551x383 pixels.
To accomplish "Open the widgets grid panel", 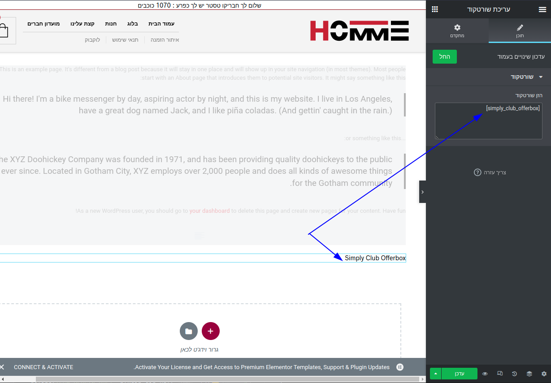I will click(x=435, y=9).
